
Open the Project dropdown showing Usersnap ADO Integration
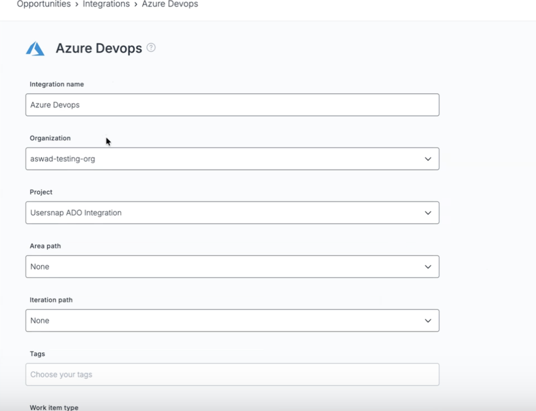tap(232, 213)
